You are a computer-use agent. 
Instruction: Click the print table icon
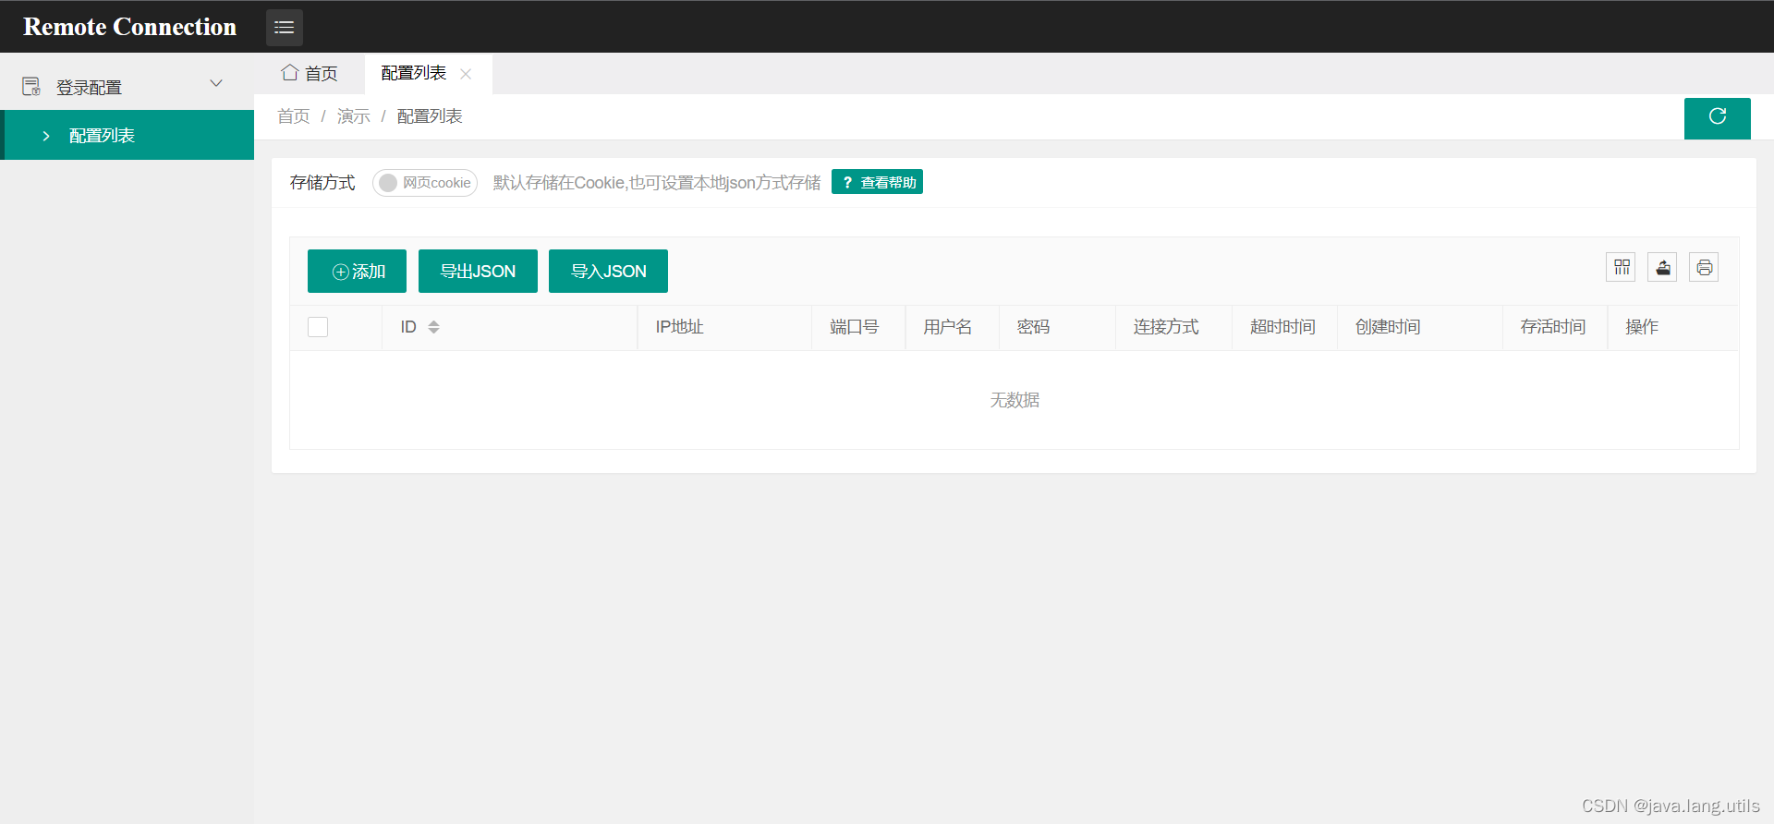tap(1704, 268)
